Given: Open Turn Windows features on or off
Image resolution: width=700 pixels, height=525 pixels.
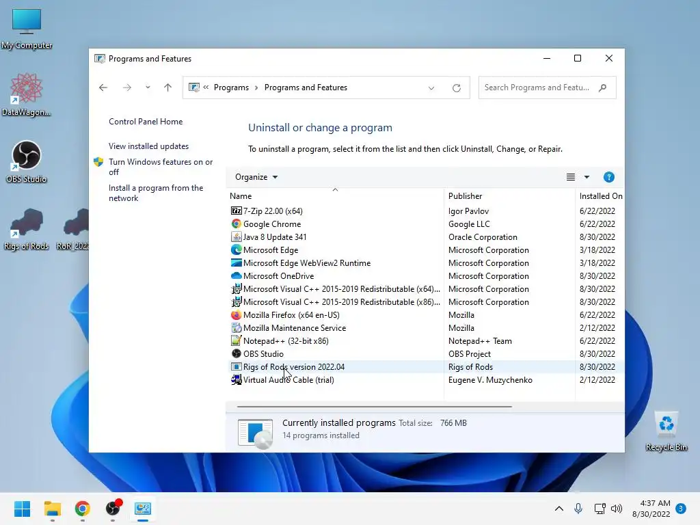Looking at the screenshot, I should click(161, 167).
